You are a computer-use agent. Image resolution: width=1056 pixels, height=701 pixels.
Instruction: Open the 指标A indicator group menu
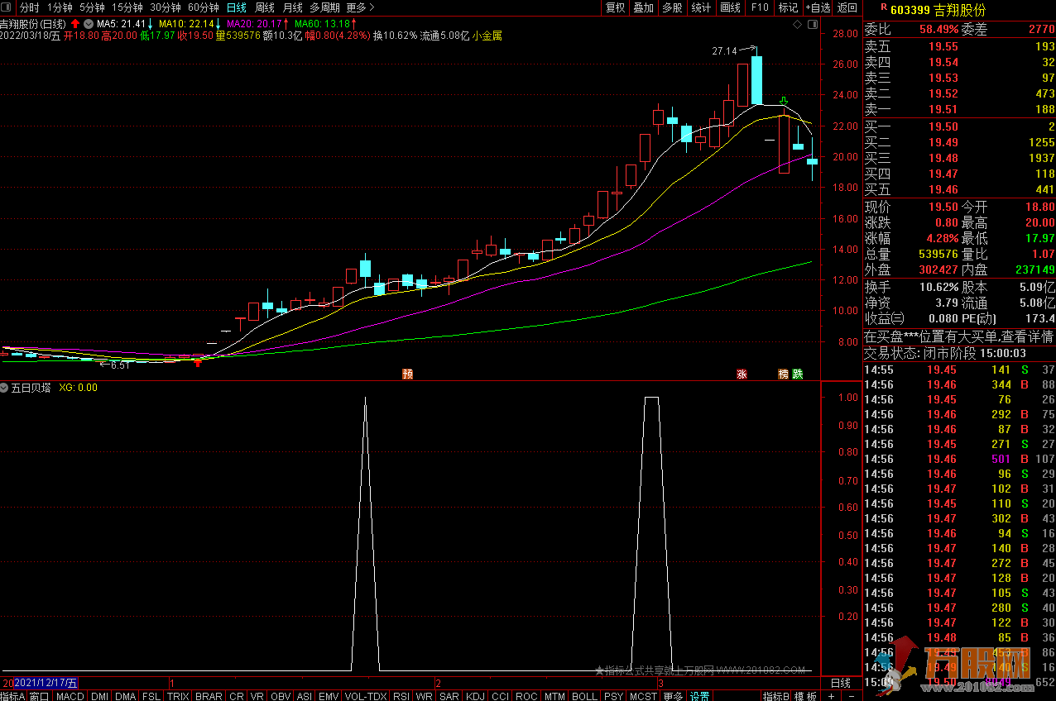13,696
